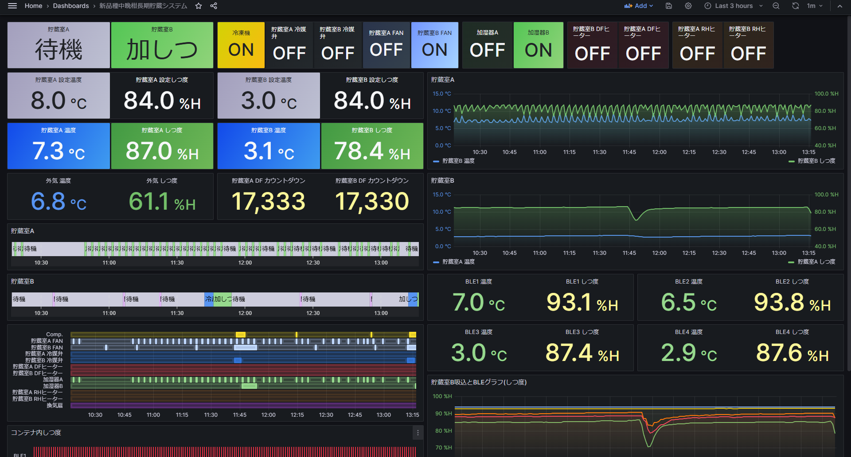Screen dimensions: 851x457
Task: Toggle 貯蔵室B しつ度 series in legend
Action: coord(816,161)
